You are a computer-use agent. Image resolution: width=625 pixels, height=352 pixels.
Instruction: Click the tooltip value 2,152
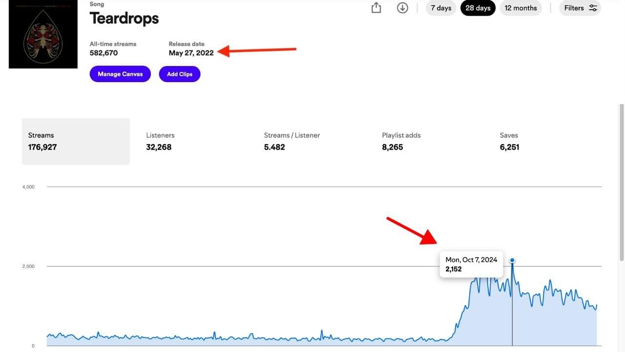(x=454, y=269)
